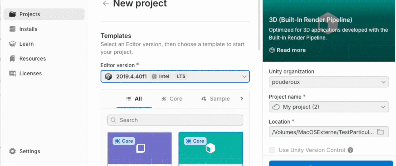
Task: Go to Projects in the sidebar
Action: (x=30, y=14)
